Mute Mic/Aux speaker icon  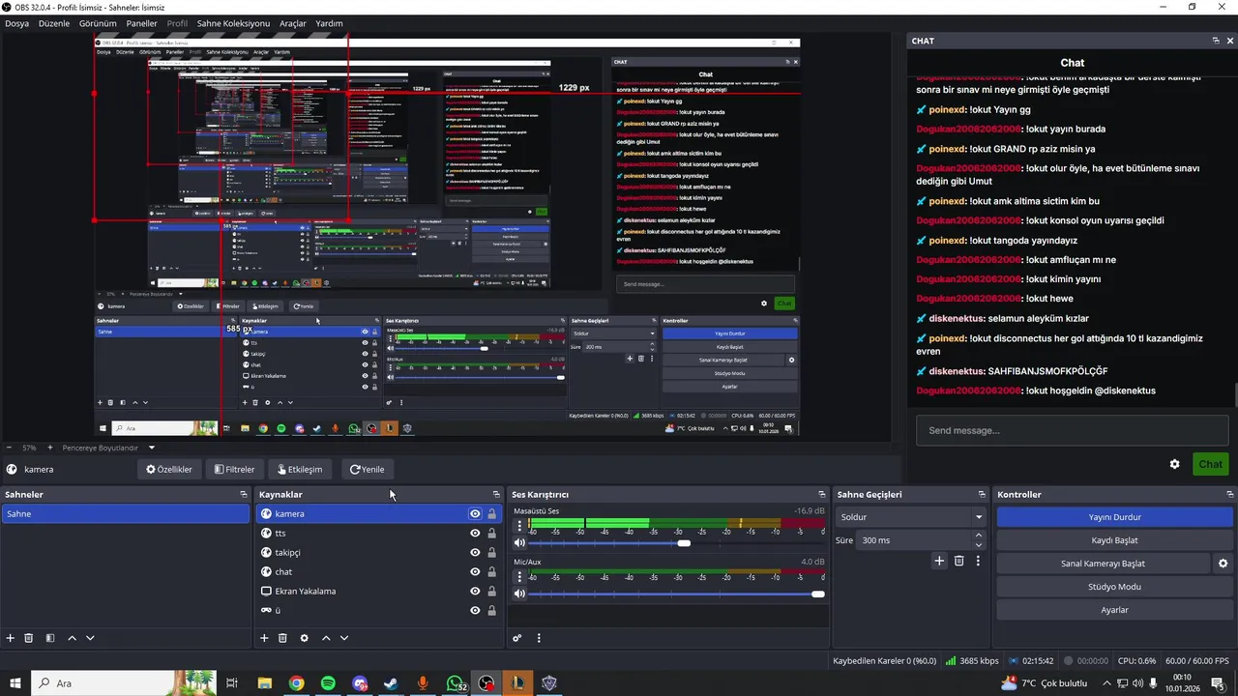pos(520,594)
